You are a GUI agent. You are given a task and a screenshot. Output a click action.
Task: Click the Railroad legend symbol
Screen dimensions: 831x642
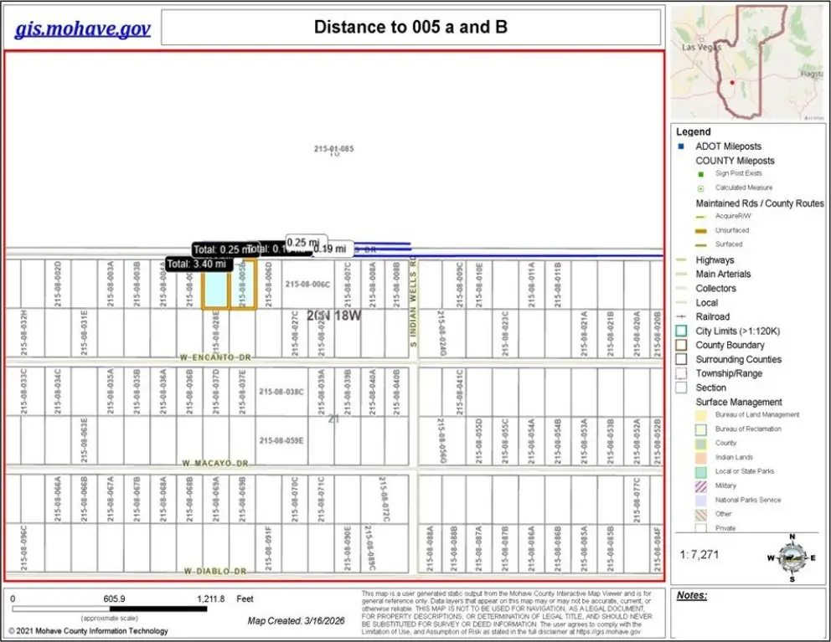(681, 316)
